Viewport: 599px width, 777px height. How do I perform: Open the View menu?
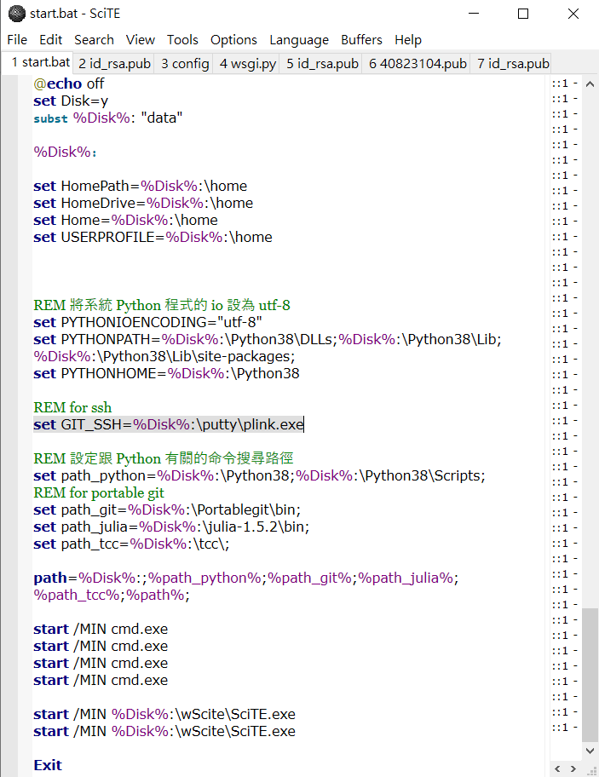[141, 40]
